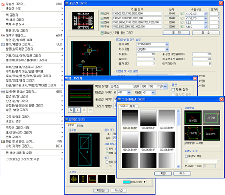Toggle the 치수선/모듈 종선 그리기 checkbox
The width and height of the screenshot is (225, 195).
[x=102, y=33]
